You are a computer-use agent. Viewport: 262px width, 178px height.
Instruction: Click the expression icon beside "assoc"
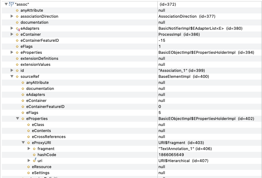point(11,4)
